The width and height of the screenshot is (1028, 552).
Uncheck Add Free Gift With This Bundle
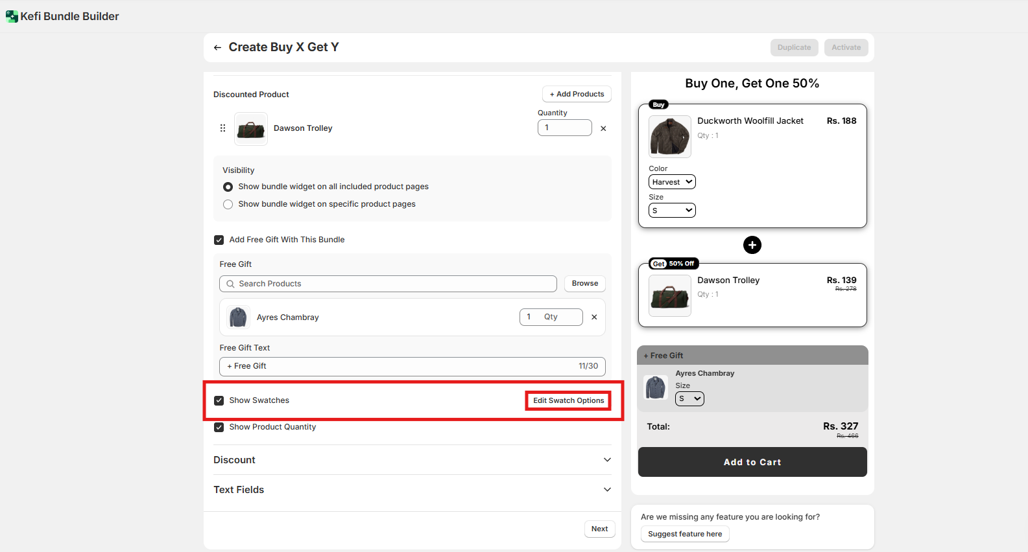point(219,240)
